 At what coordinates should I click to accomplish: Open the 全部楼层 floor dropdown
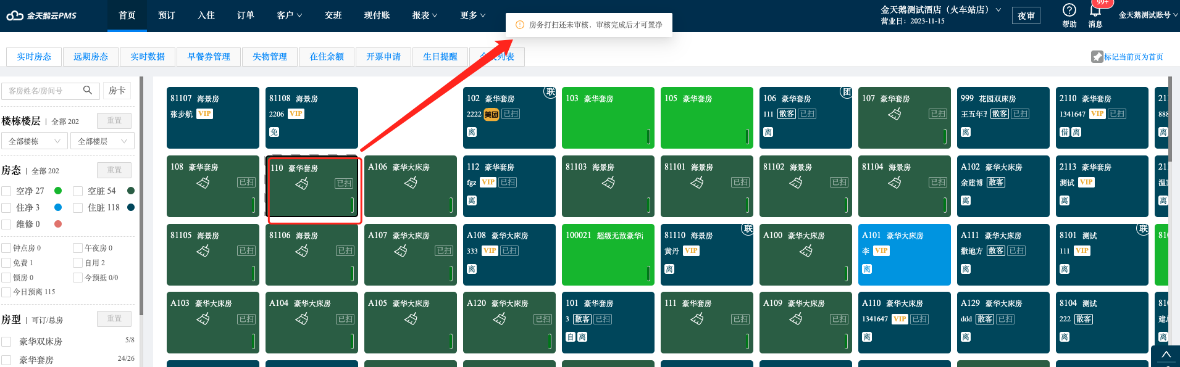point(103,141)
